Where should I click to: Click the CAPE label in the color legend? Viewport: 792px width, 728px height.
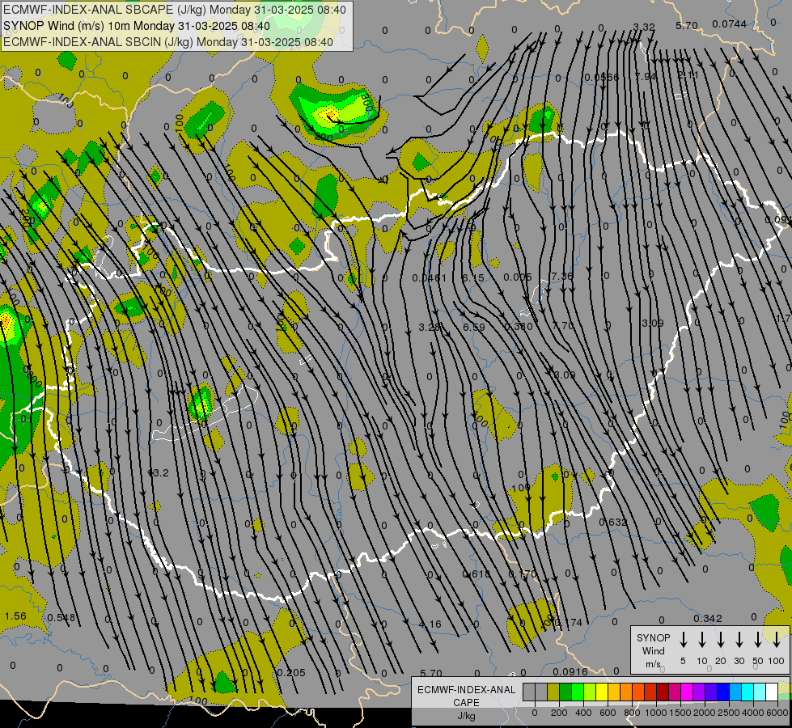(x=466, y=703)
